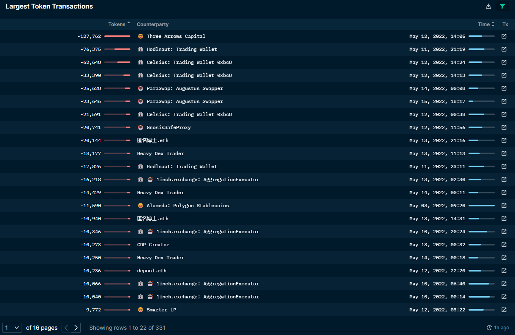Viewport: 515px width, 335px height.
Task: Click the emoji icon beside Smarter LP
Action: tap(141, 310)
